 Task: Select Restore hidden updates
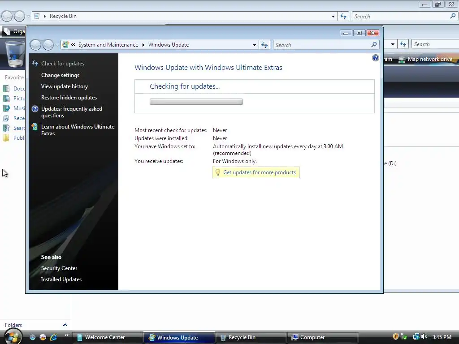click(x=69, y=97)
